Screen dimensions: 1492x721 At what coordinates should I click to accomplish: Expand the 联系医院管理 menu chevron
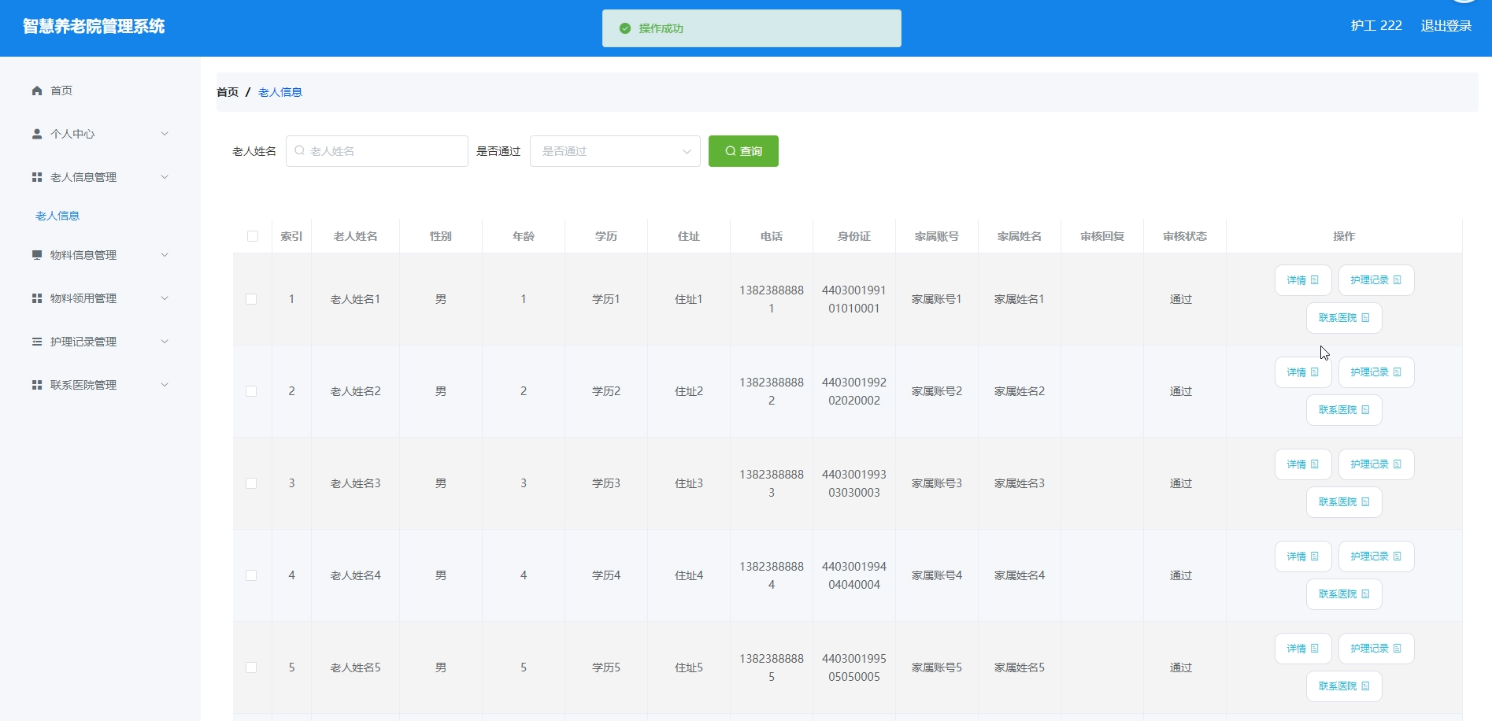click(x=165, y=385)
